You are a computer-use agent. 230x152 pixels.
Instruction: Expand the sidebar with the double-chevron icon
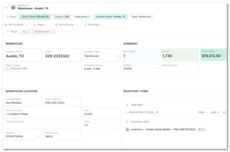click(x=6, y=7)
